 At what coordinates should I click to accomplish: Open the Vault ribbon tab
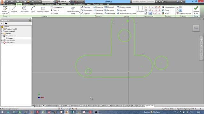pyautogui.click(x=89, y=4)
